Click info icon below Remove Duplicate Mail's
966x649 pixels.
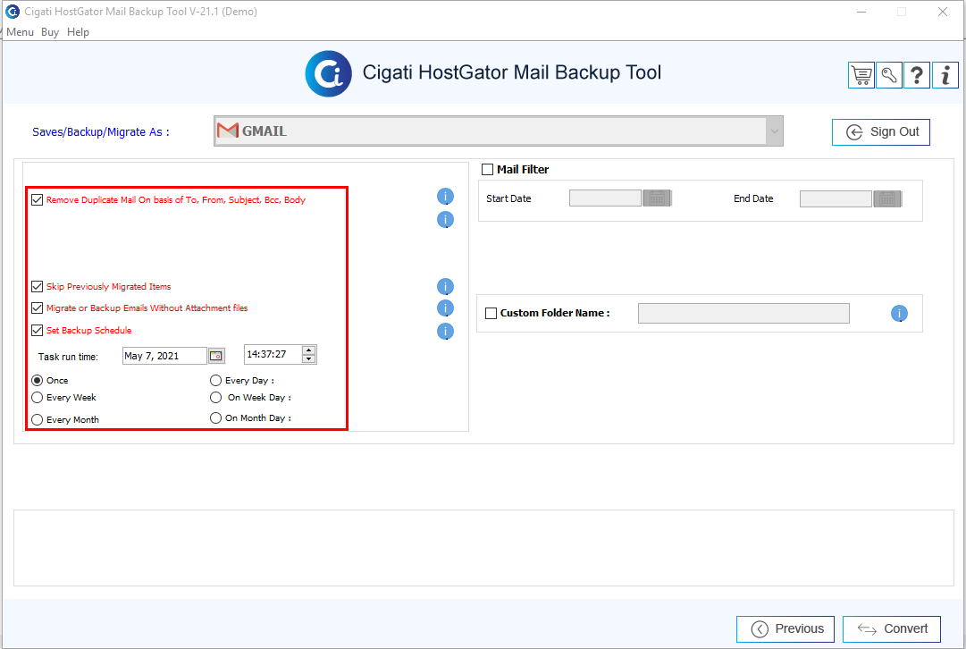(445, 219)
